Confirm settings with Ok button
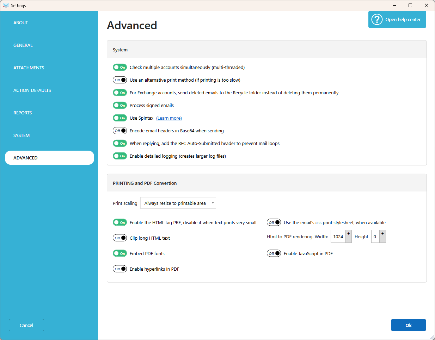 click(409, 325)
